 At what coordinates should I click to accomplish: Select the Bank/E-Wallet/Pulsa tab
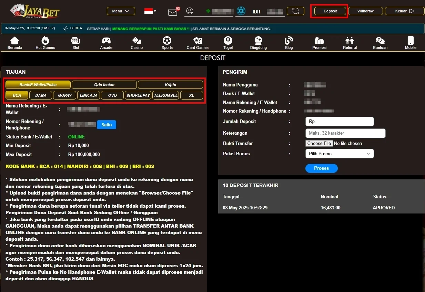38,85
